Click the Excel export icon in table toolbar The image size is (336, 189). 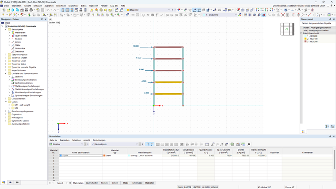click(x=232, y=144)
